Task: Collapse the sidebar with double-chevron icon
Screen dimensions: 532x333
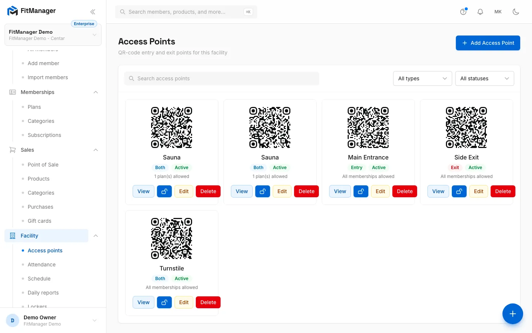Action: 93,11
